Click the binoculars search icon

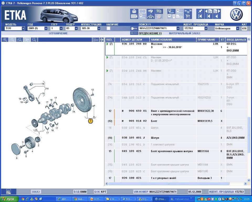pyautogui.click(x=151, y=11)
